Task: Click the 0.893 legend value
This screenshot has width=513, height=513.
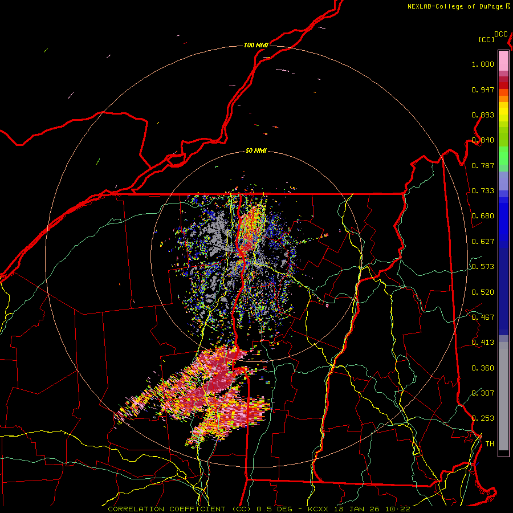Action: (483, 115)
